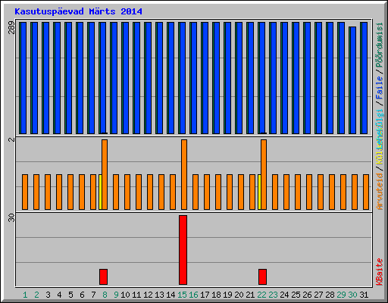Click the 30 y-axis label of KBytes chart
The height and width of the screenshot is (303, 388).
(x=11, y=217)
